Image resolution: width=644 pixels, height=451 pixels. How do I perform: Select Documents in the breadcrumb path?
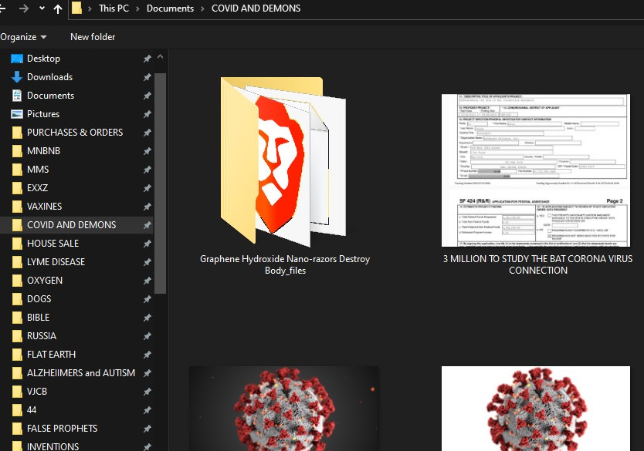click(170, 8)
